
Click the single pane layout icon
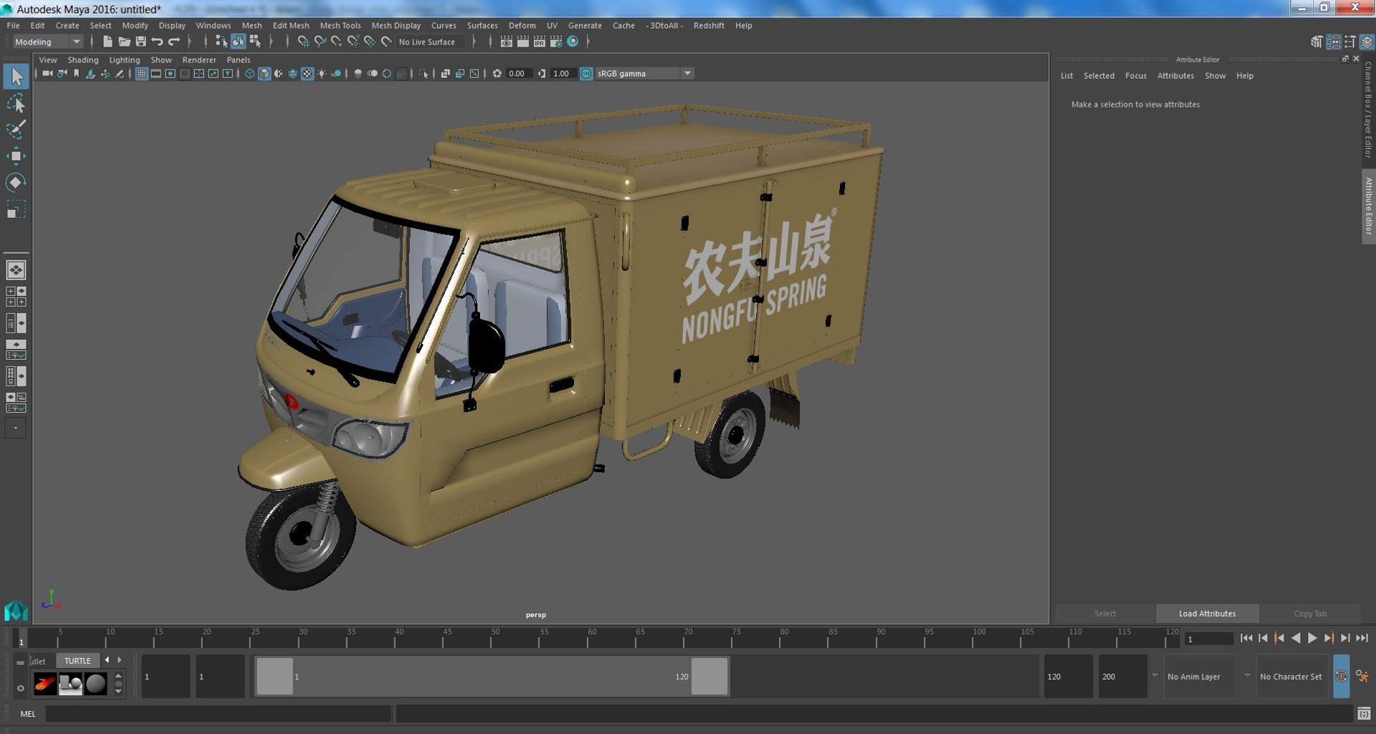[x=16, y=270]
